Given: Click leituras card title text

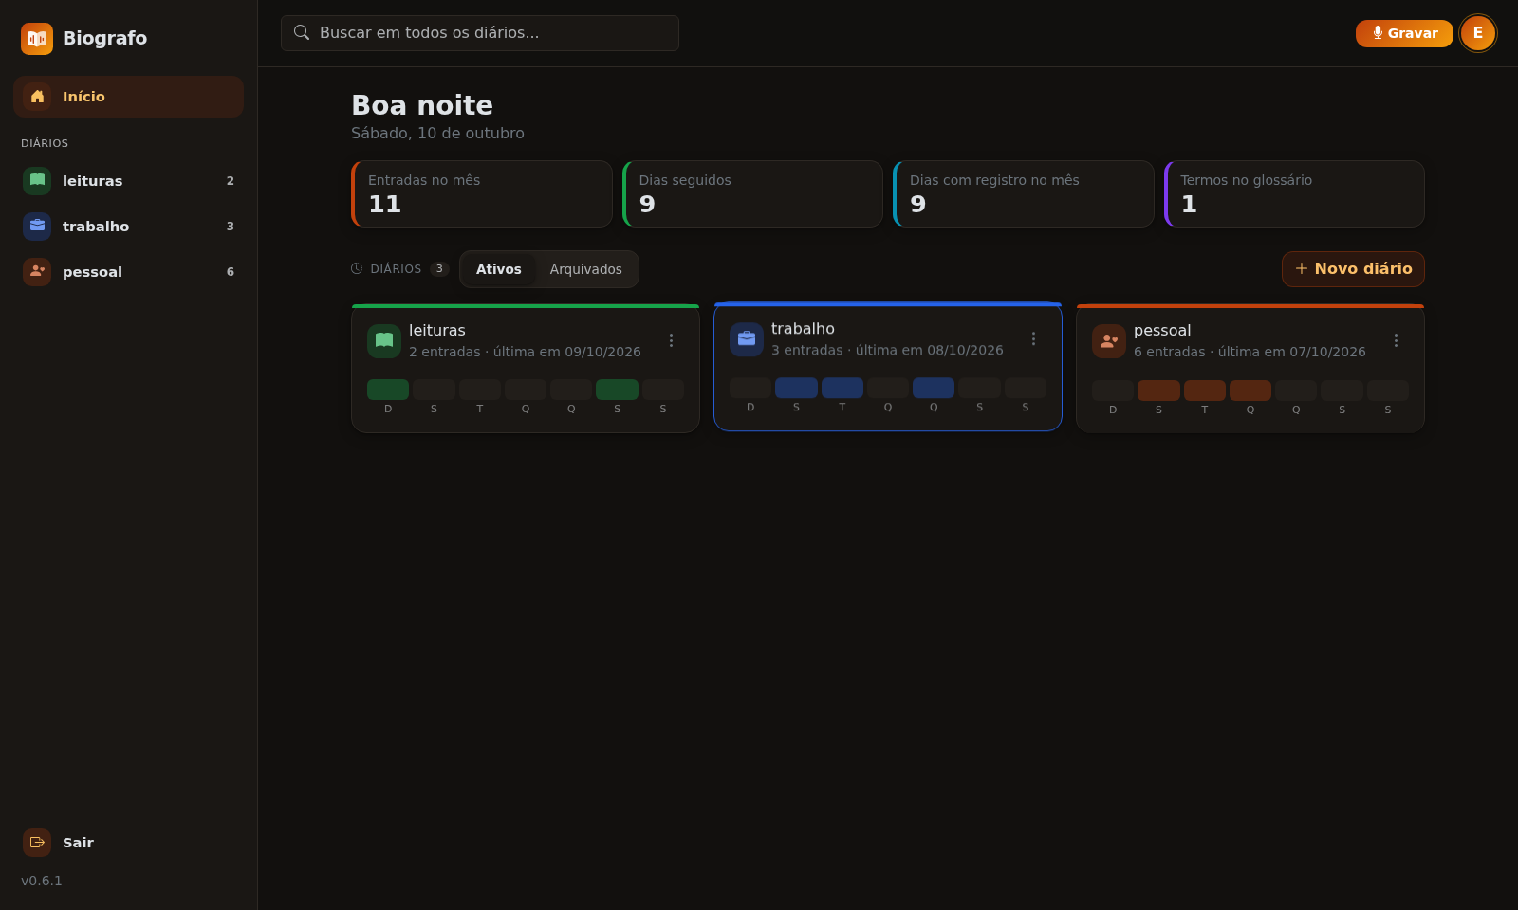Looking at the screenshot, I should coord(437,331).
